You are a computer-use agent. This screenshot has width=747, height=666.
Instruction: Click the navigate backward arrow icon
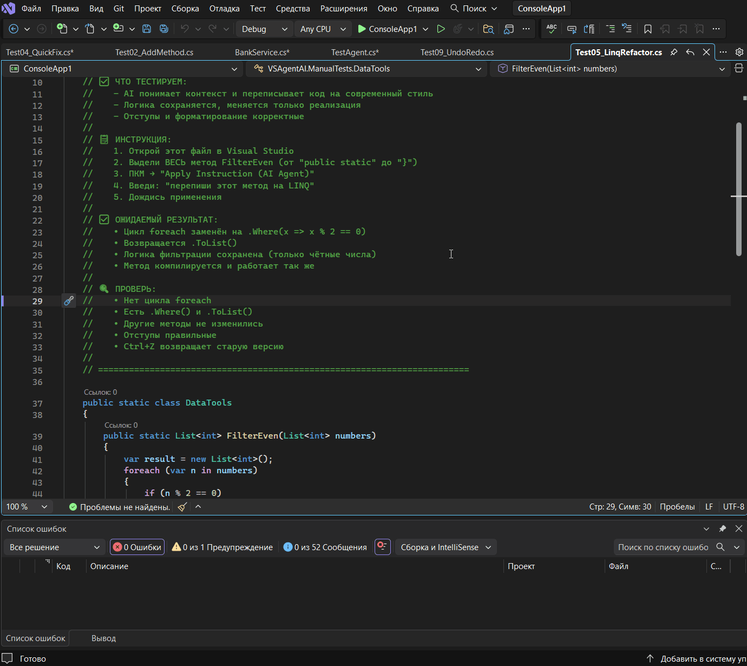pyautogui.click(x=14, y=29)
